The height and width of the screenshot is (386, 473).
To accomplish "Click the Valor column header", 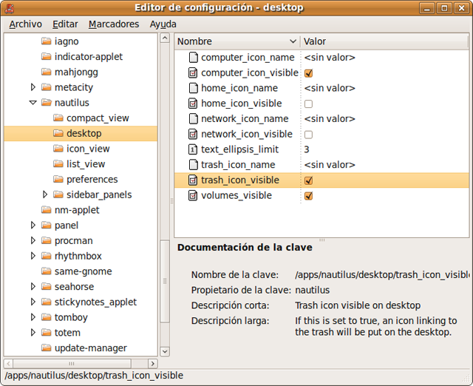I will (x=384, y=41).
